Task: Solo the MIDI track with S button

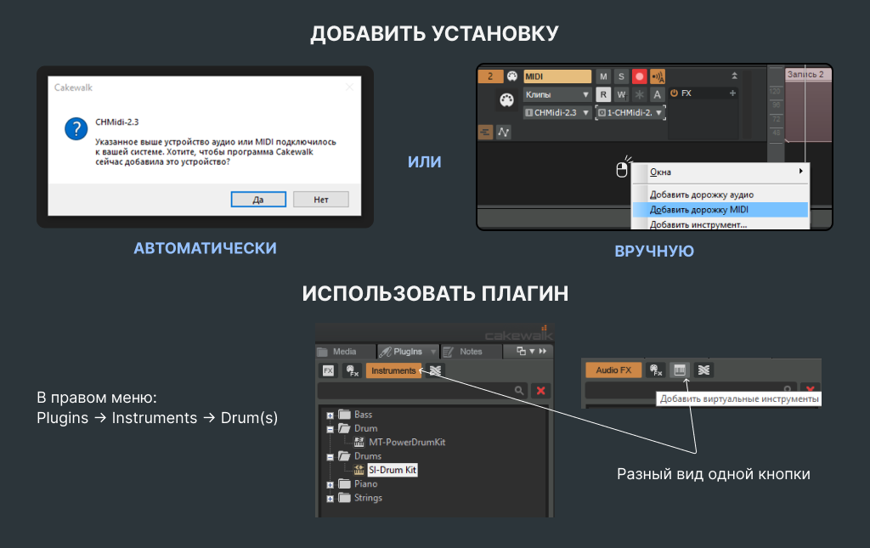Action: point(621,76)
